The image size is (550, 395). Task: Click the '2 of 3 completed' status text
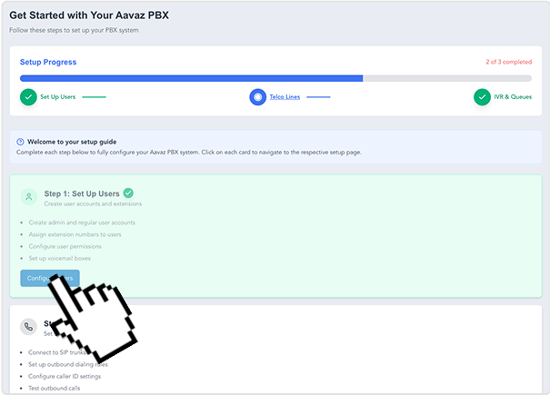(508, 62)
